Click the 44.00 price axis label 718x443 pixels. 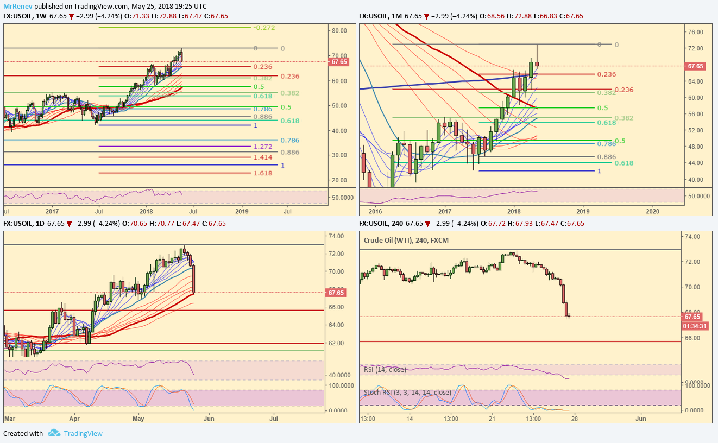tap(696, 163)
